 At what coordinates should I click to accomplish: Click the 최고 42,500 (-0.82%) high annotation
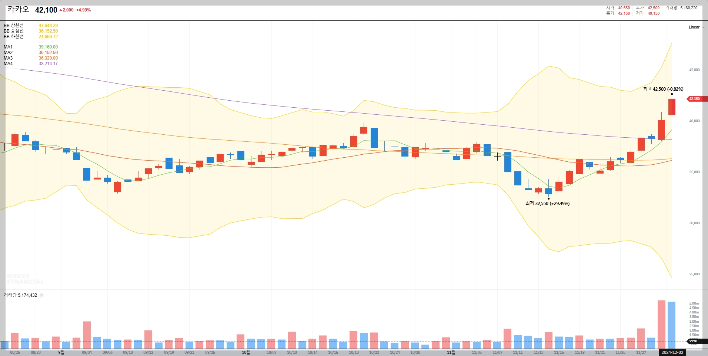coord(663,89)
